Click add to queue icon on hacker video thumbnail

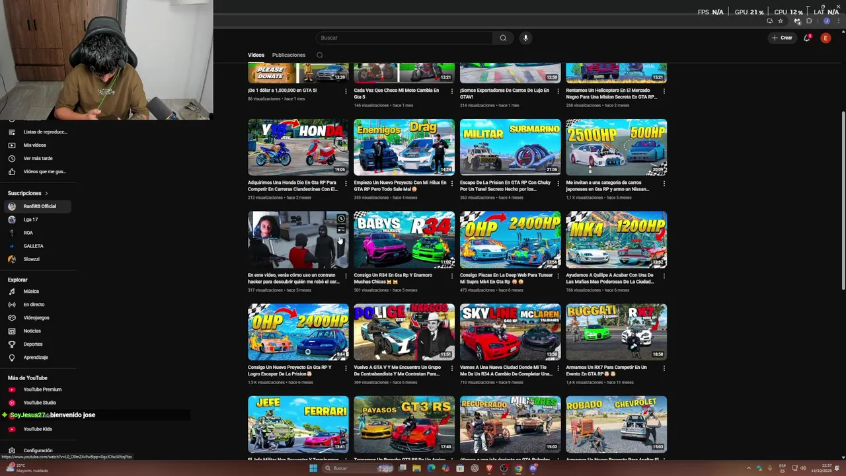coord(341,230)
